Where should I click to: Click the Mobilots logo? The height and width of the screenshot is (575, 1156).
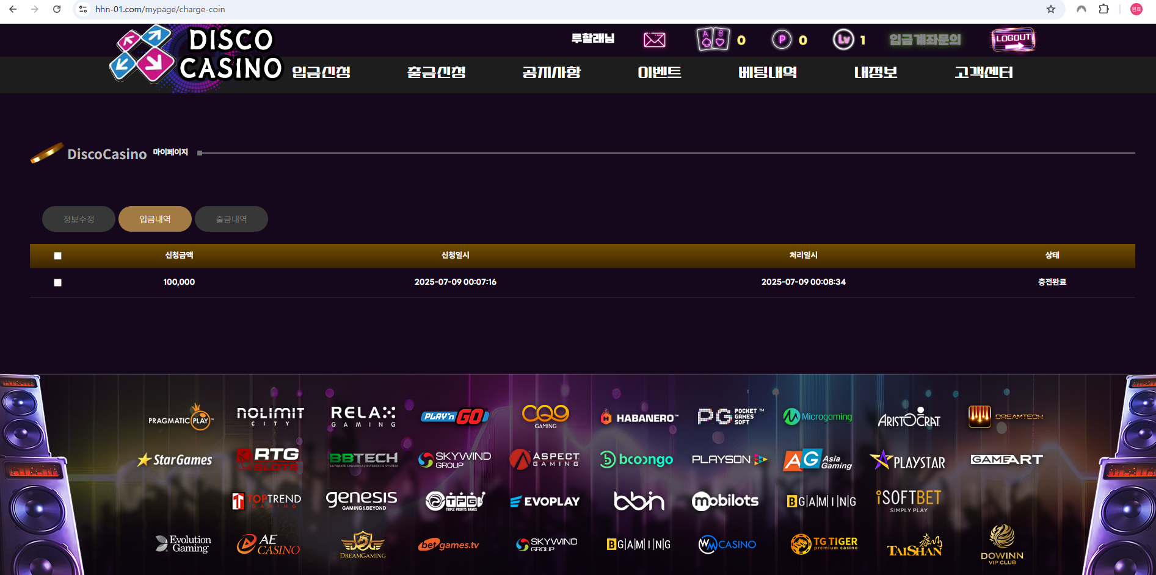click(725, 501)
